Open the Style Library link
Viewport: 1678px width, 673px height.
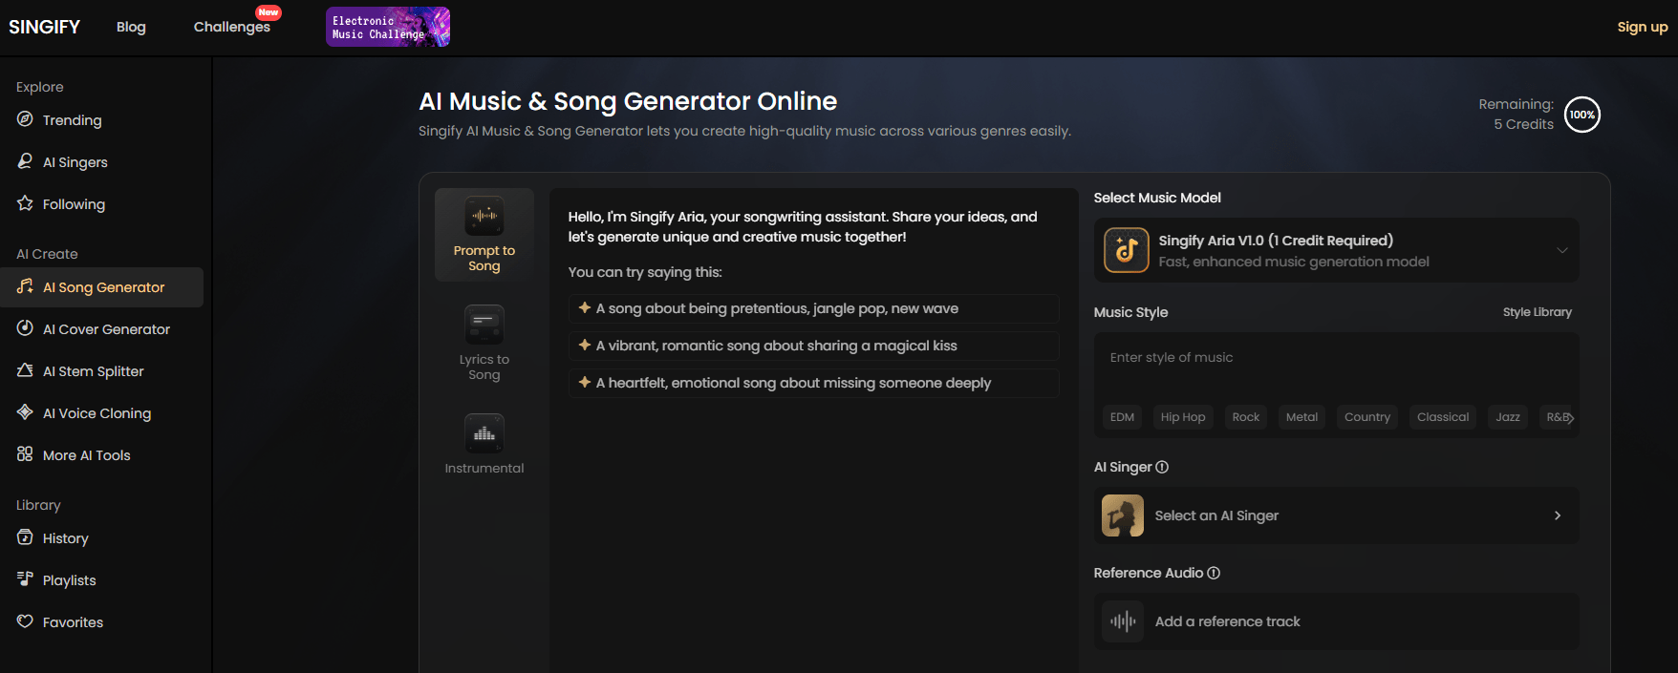[1537, 312]
